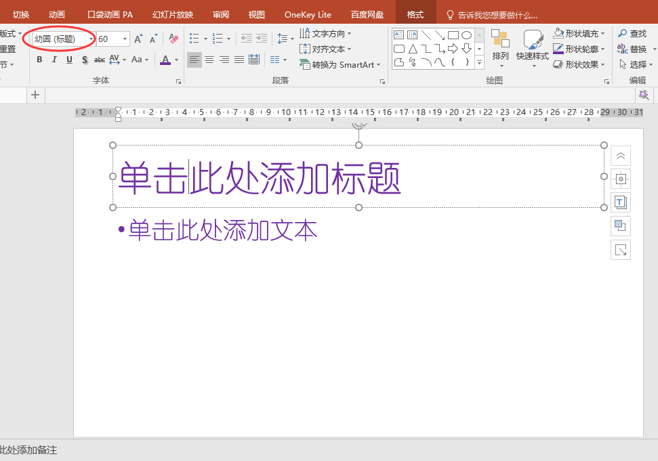Select the down block arrow shape
Viewport: 658px width, 461px height.
coord(466,49)
